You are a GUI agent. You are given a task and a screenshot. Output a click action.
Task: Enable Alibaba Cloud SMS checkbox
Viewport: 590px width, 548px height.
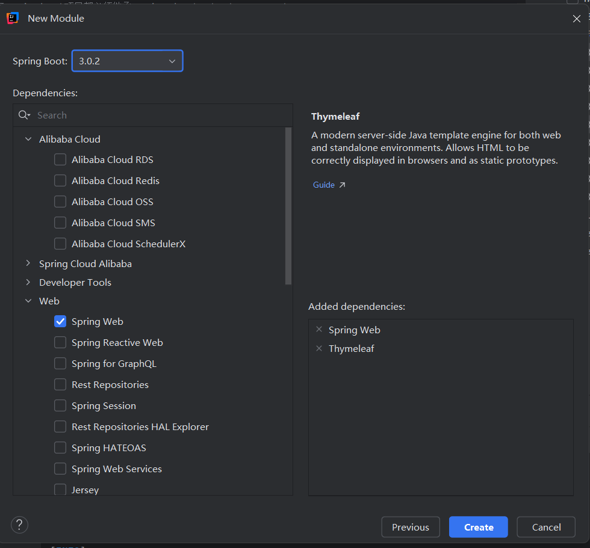point(60,223)
